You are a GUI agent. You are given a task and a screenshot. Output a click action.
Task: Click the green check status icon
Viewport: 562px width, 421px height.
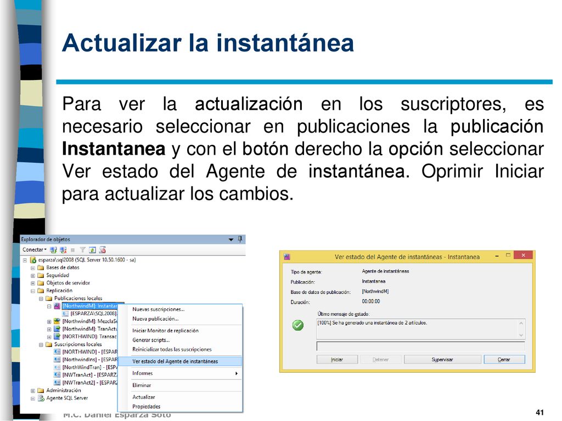click(298, 325)
